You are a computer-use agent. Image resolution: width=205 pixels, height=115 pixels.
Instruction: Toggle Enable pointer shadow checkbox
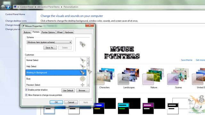point(26,90)
